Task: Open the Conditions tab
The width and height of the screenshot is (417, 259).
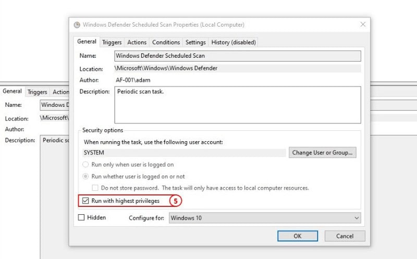Action: tap(166, 42)
